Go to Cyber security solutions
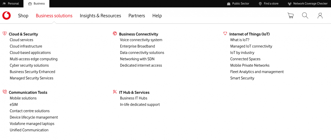 point(29,65)
